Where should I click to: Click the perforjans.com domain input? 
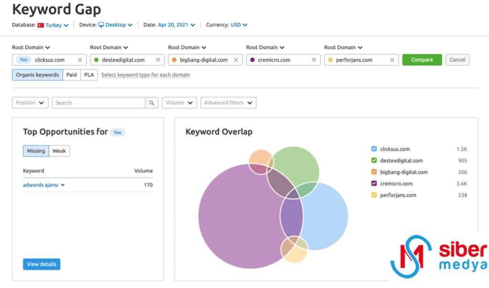click(x=361, y=60)
